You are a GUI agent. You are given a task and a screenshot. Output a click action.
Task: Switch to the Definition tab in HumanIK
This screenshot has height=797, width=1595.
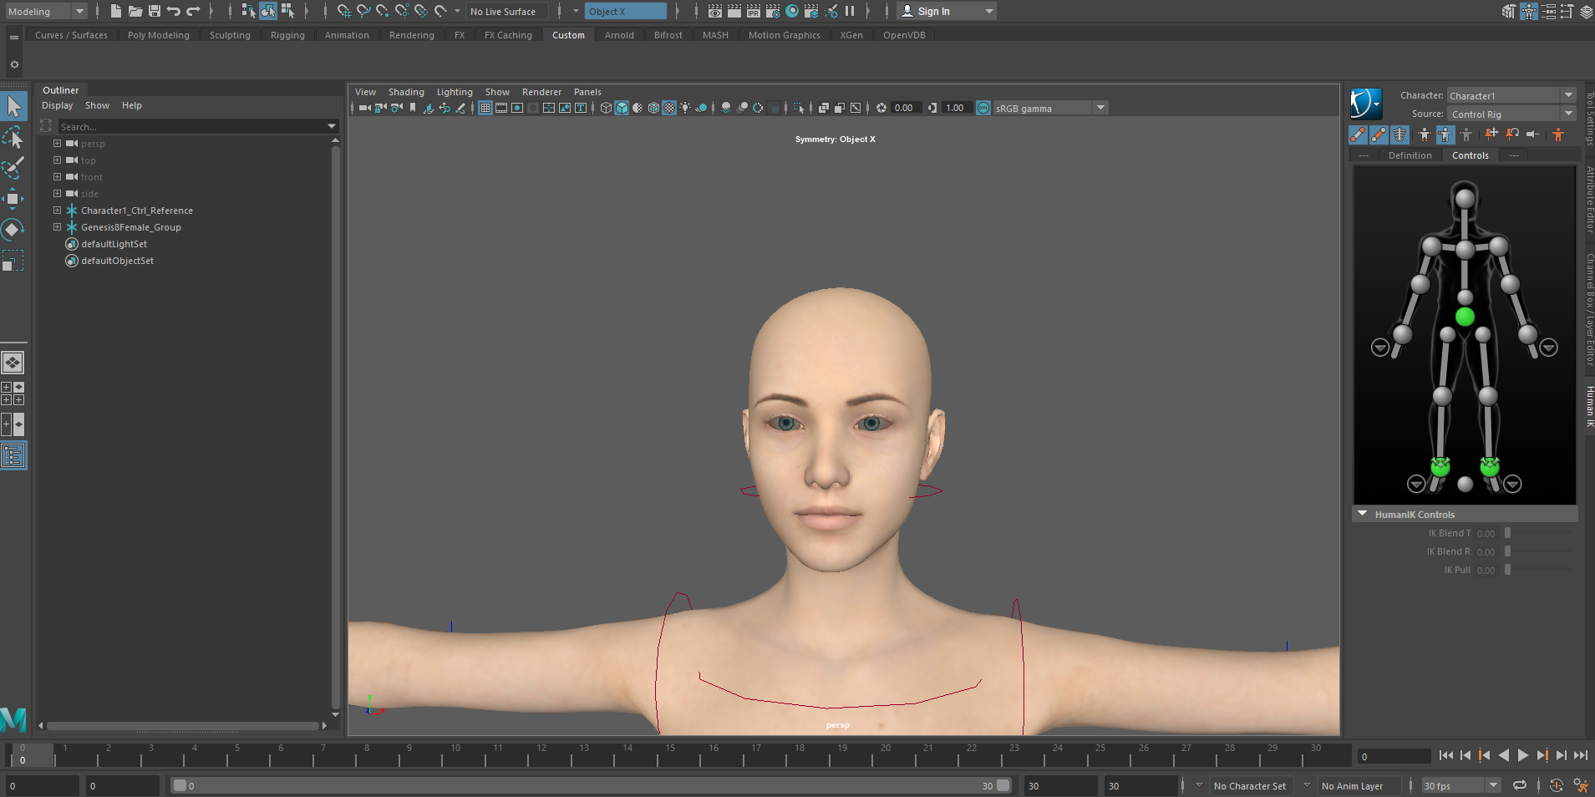(x=1410, y=155)
